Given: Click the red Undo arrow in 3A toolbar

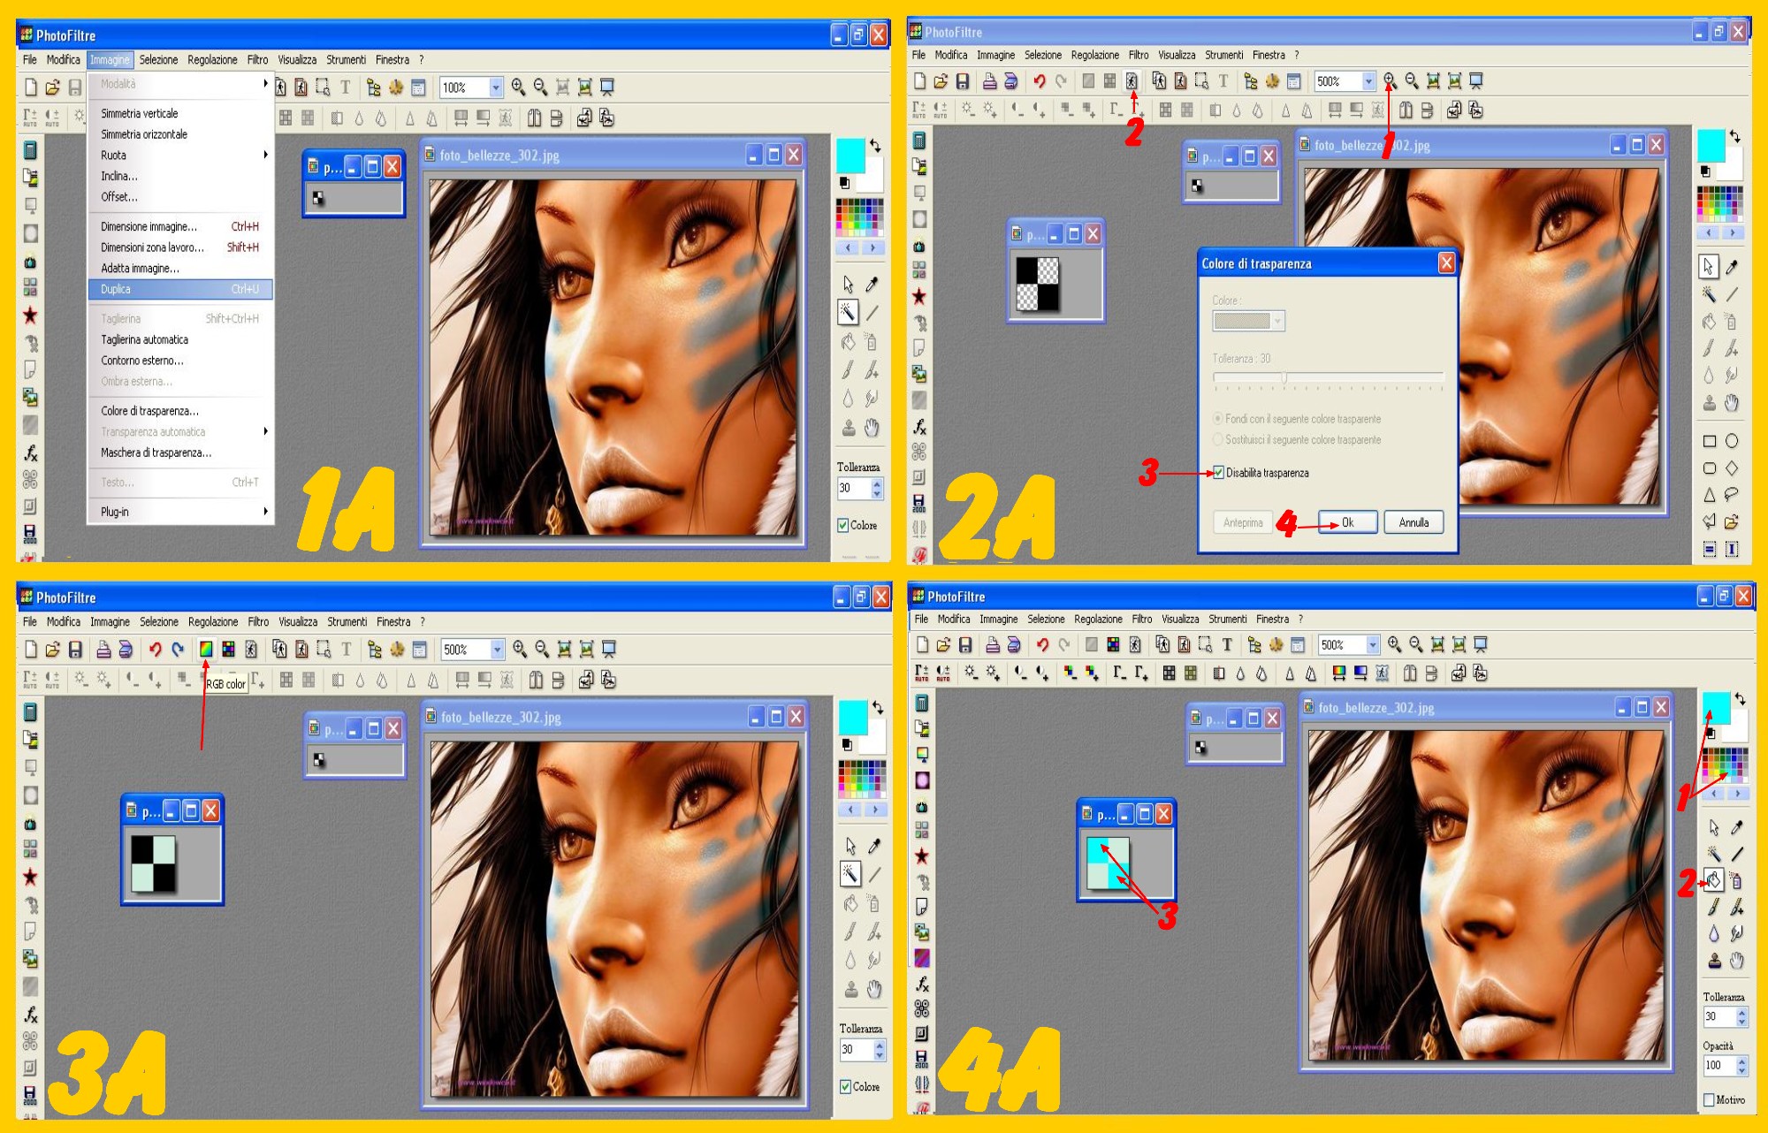Looking at the screenshot, I should click(x=156, y=650).
